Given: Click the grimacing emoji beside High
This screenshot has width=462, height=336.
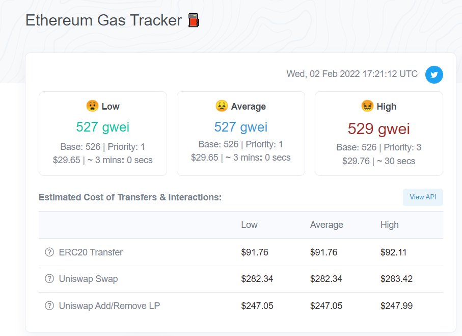Looking at the screenshot, I should (367, 106).
